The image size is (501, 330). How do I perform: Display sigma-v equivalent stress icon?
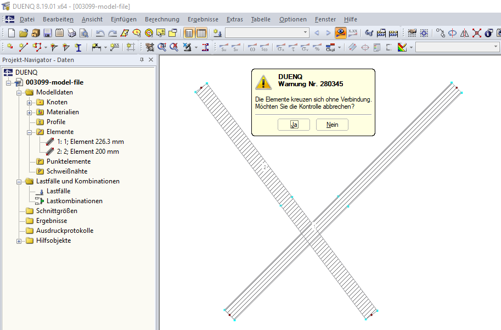pyautogui.click(x=305, y=47)
